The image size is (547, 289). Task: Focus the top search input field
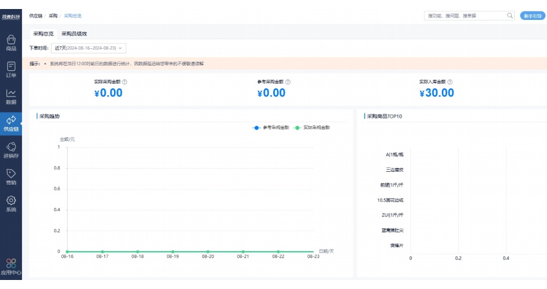pos(464,15)
